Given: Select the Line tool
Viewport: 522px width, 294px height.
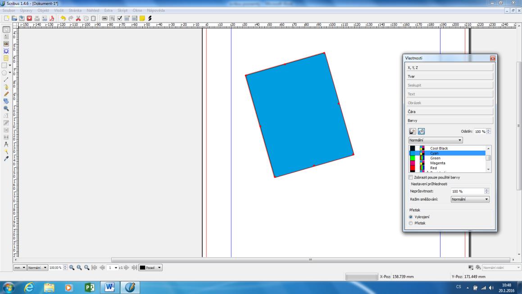Looking at the screenshot, I should click(x=6, y=80).
